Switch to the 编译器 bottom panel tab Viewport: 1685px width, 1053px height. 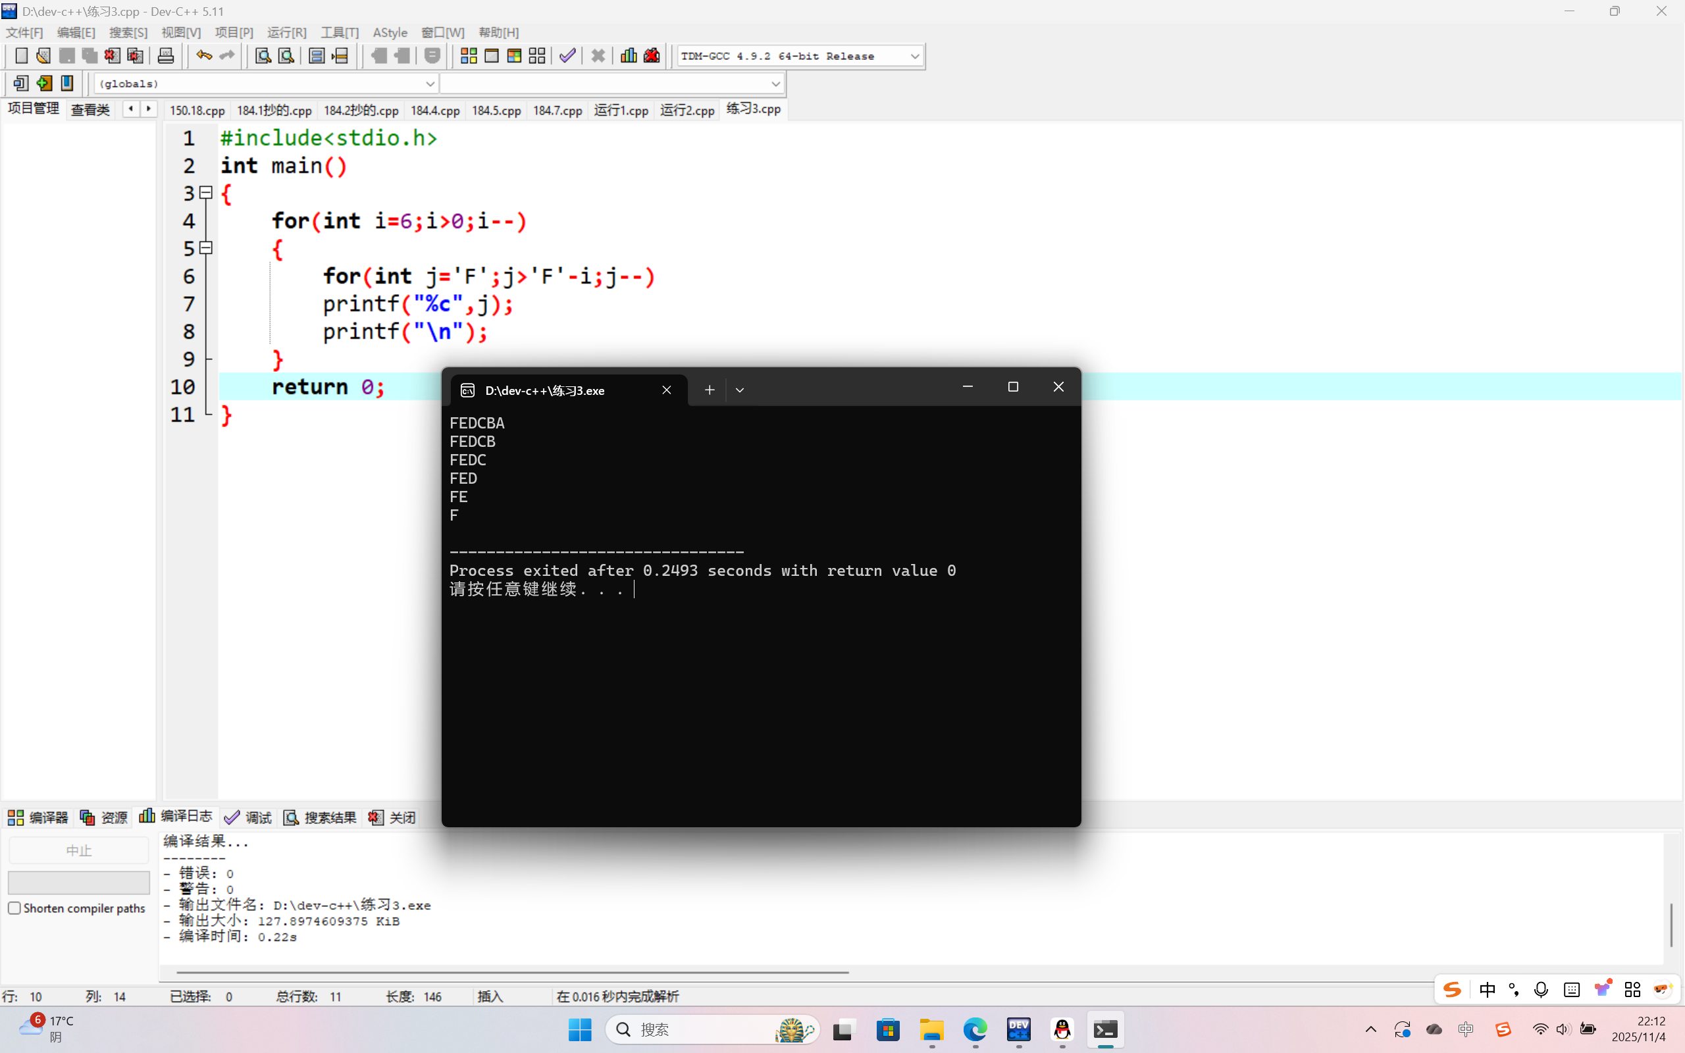[x=38, y=817]
